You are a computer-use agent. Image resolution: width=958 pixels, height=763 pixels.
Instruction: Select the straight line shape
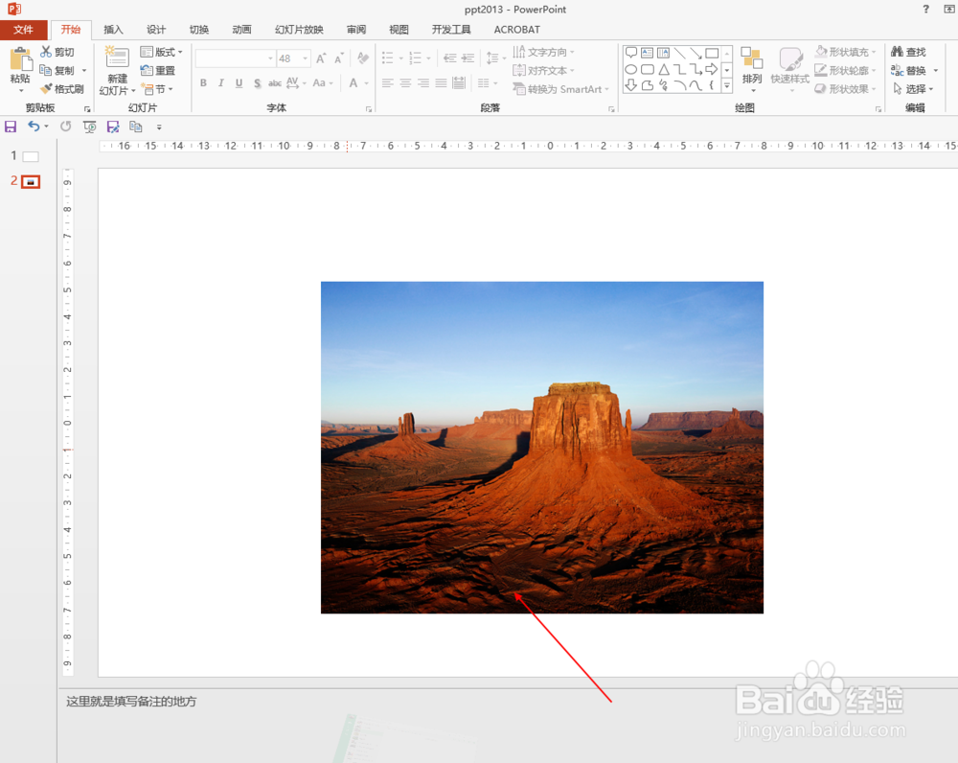(679, 53)
